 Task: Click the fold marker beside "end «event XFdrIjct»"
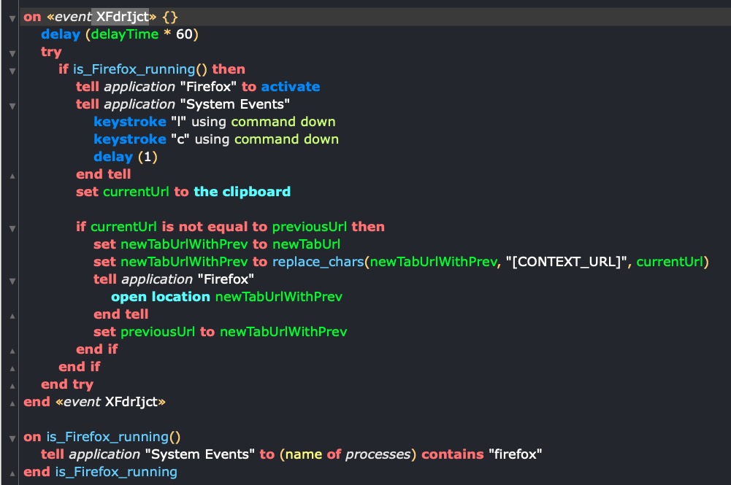[12, 402]
